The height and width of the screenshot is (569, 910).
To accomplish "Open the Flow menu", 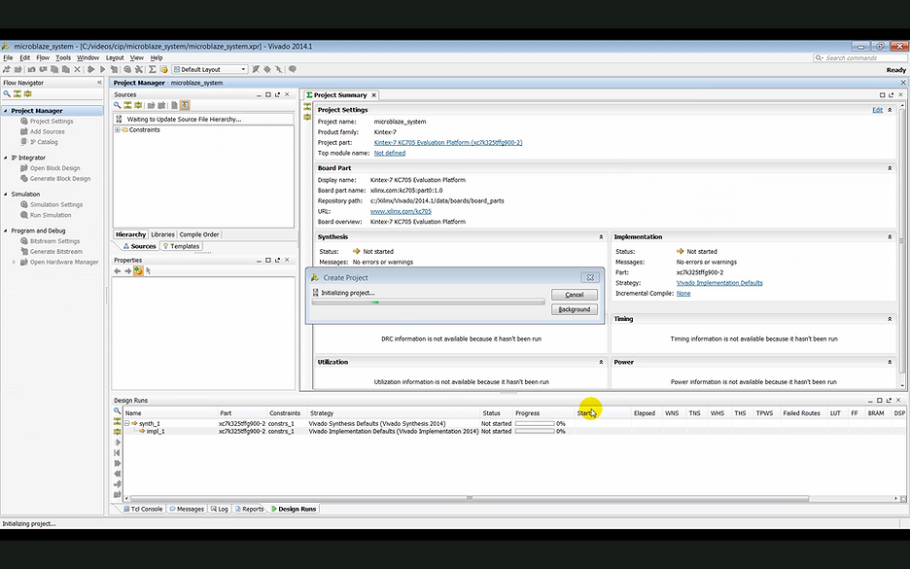I will pos(42,58).
